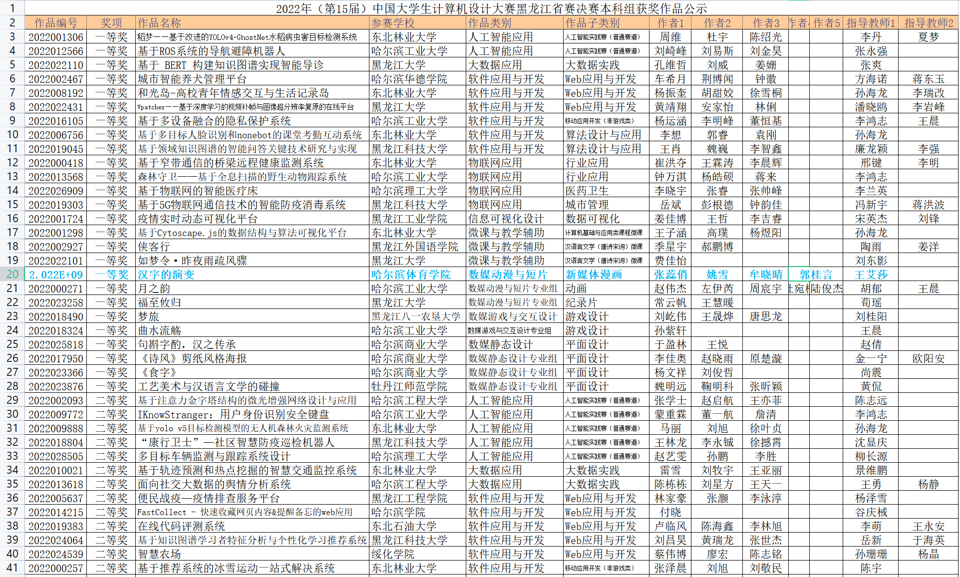Select the 曲水流觞 cell

159,330
